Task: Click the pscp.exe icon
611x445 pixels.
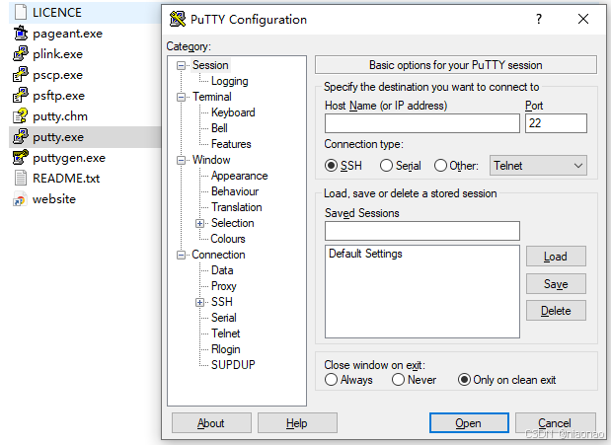Action: pos(21,74)
